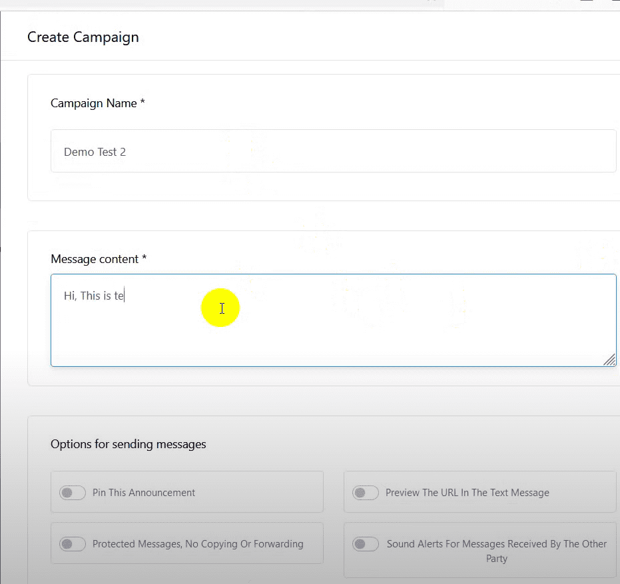Click the asterisk beside Campaign Name
Screen dimensions: 620x584
click(143, 103)
